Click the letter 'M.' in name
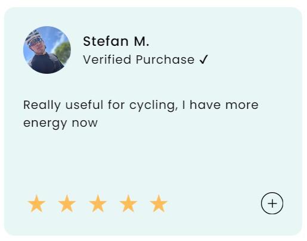 (141, 41)
